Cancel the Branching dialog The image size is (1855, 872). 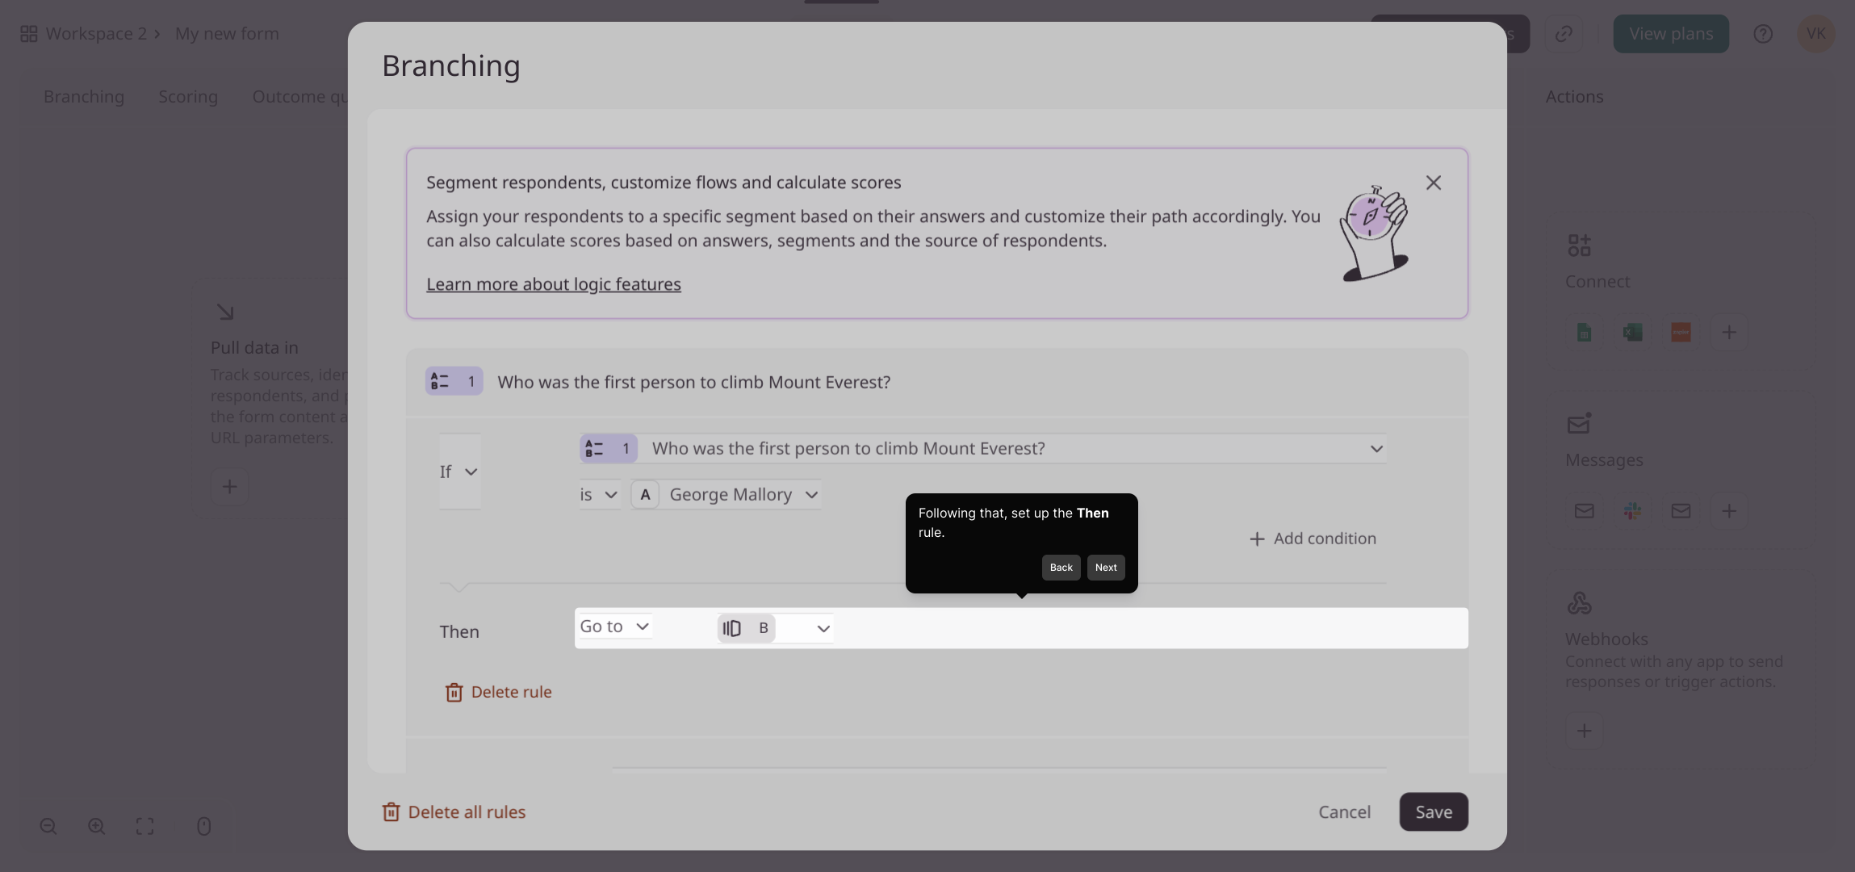(x=1344, y=812)
